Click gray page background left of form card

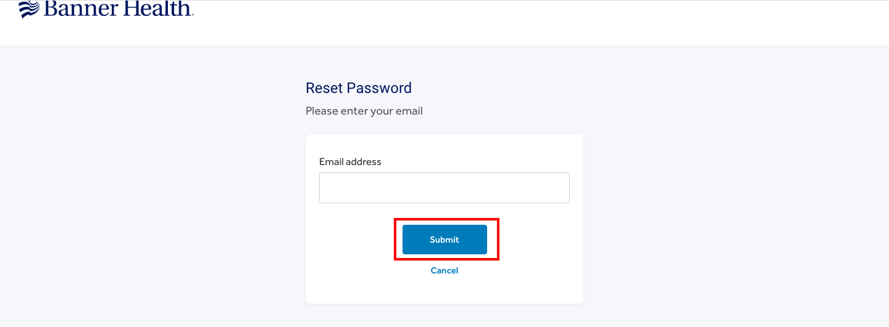[x=152, y=185]
